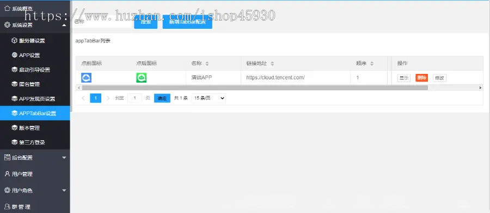The width and height of the screenshot is (490, 213).
Task: Open 群管理 in the sidebar
Action: [x=35, y=206]
